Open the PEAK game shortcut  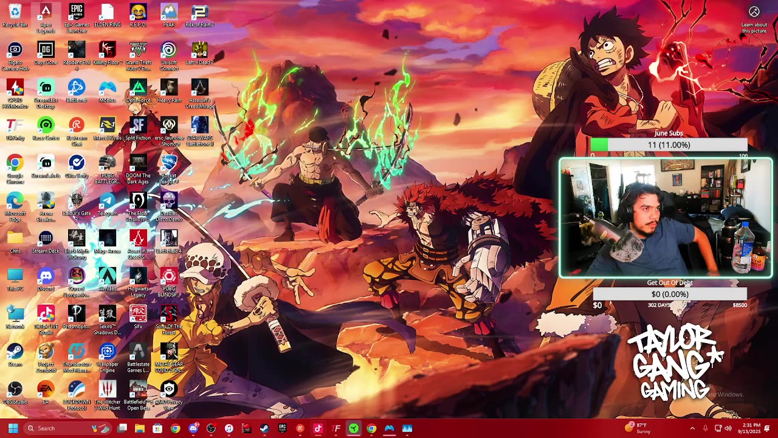(x=169, y=16)
